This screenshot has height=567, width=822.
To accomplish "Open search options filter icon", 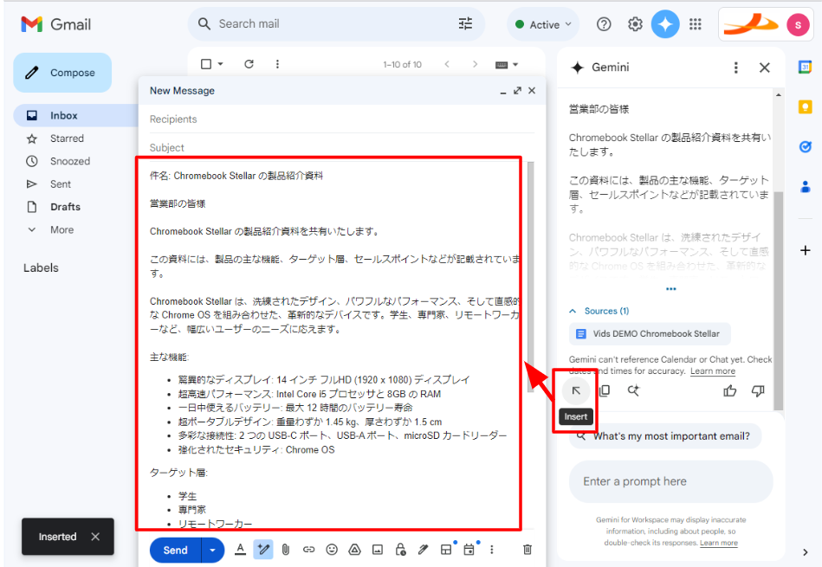I will pos(465,24).
